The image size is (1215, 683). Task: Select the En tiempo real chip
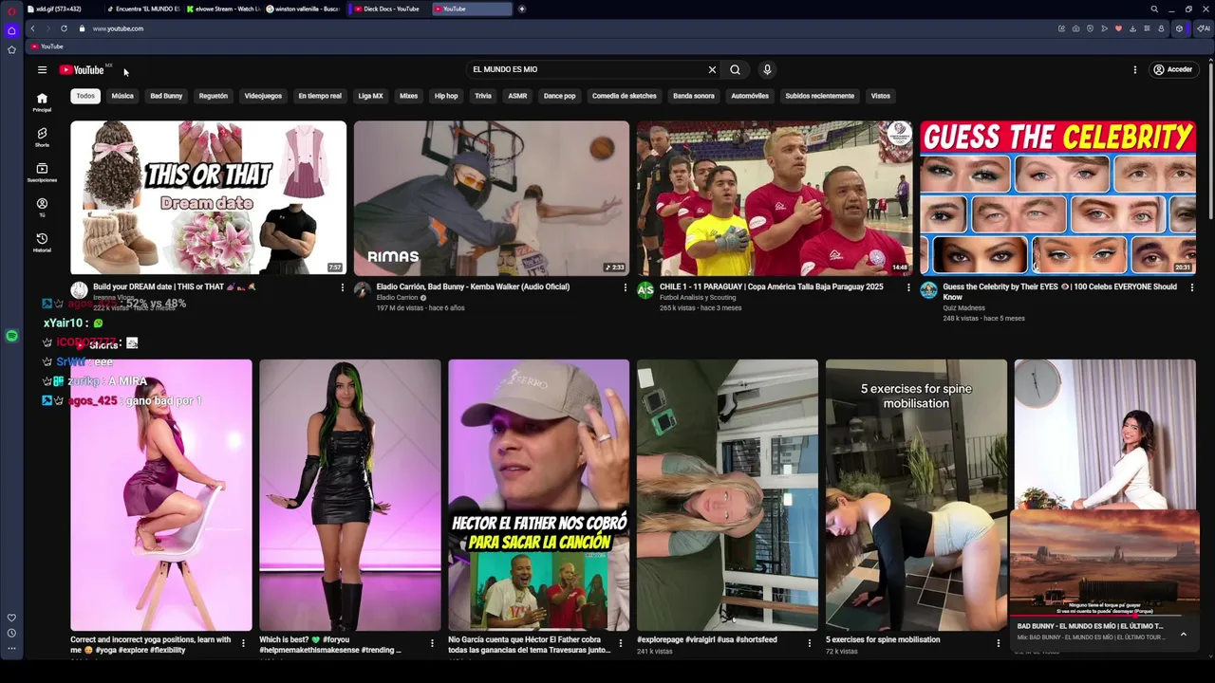pos(320,96)
